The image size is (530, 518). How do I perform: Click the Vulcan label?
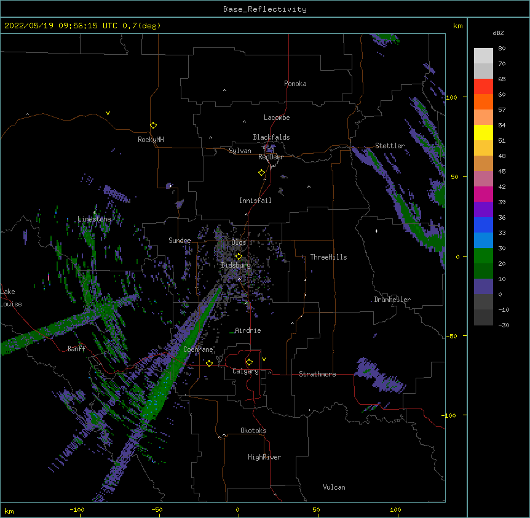click(x=334, y=487)
